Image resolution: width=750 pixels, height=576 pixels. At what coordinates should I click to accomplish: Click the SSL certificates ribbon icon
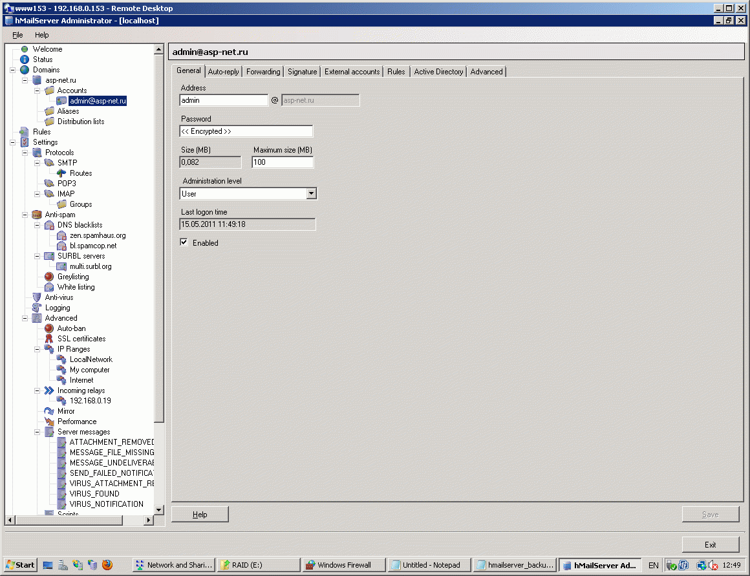48,339
